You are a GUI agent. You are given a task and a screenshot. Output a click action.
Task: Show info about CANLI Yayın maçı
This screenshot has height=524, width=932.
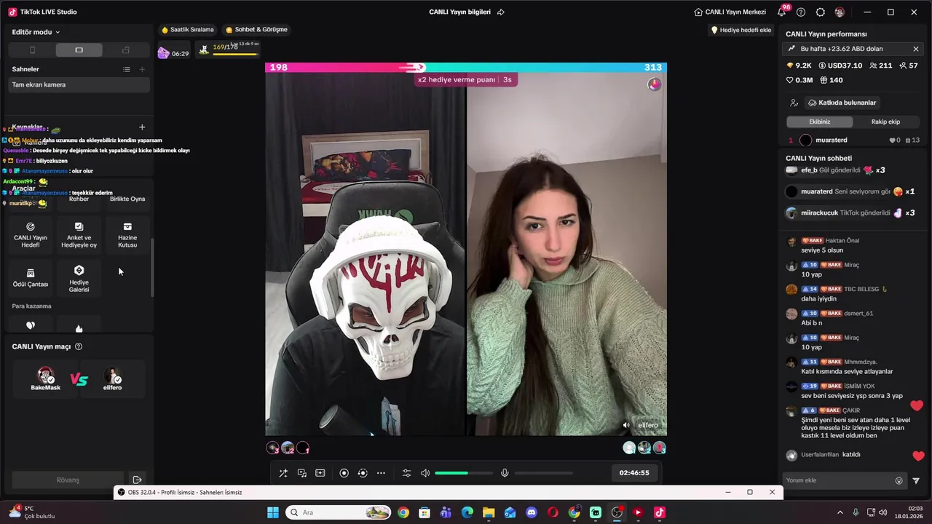(x=79, y=346)
